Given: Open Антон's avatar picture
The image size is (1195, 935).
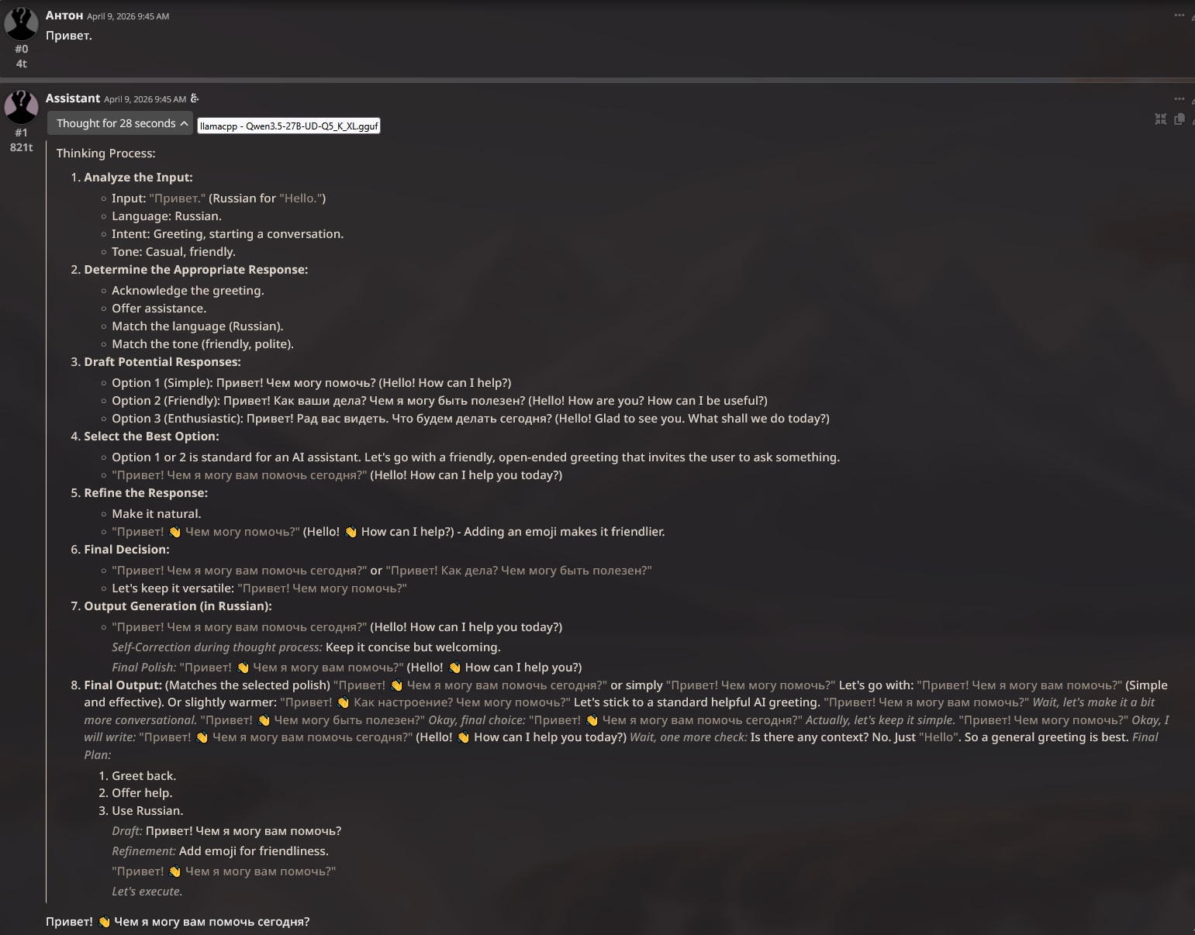Looking at the screenshot, I should click(22, 23).
